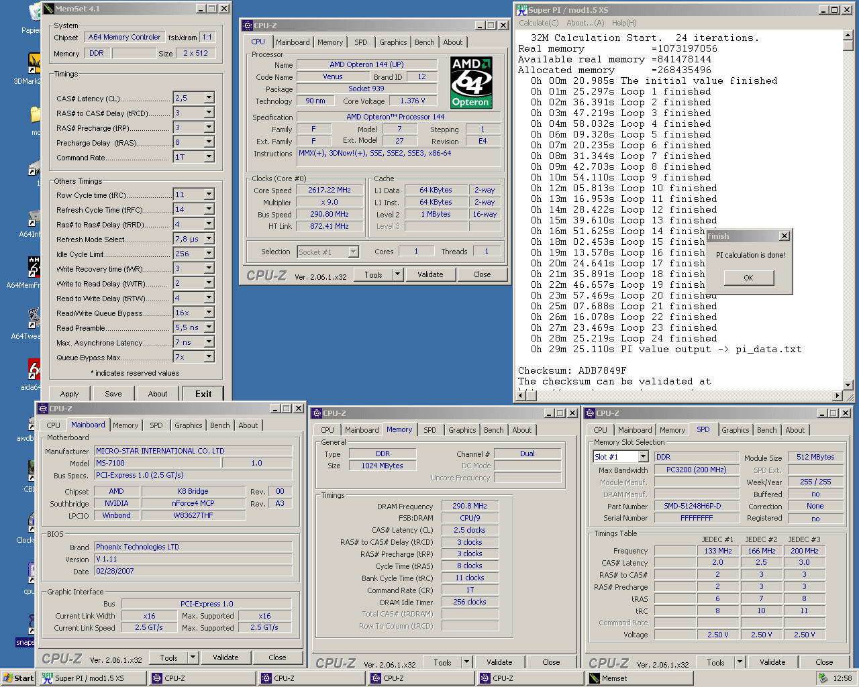Open the A64Tweaker desktop shortcut icon
859x687 pixels.
[x=34, y=318]
